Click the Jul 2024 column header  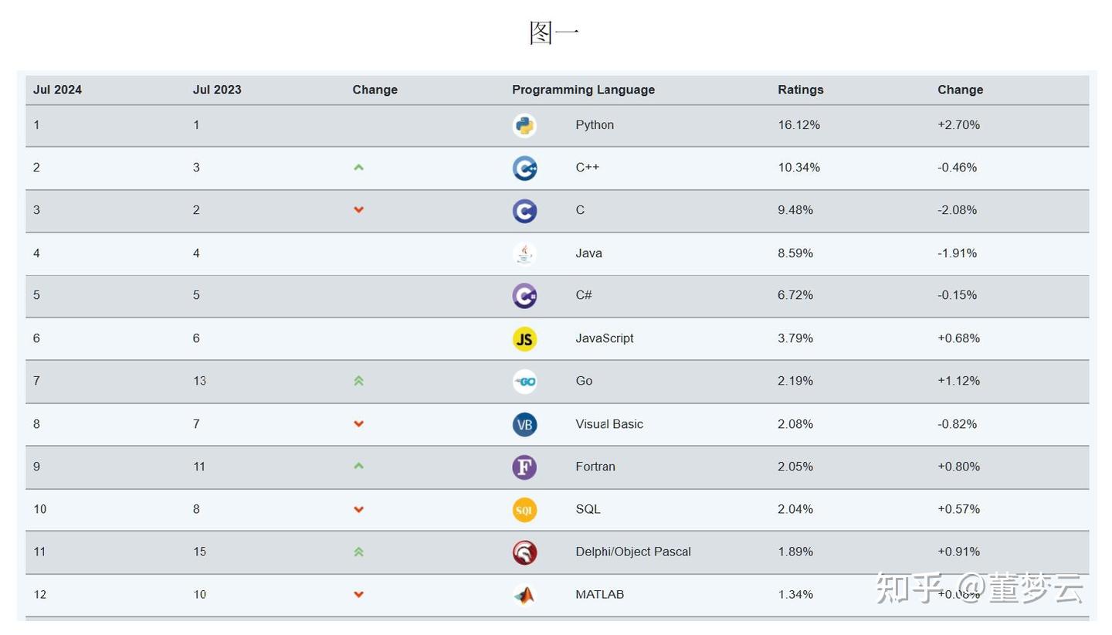coord(57,90)
